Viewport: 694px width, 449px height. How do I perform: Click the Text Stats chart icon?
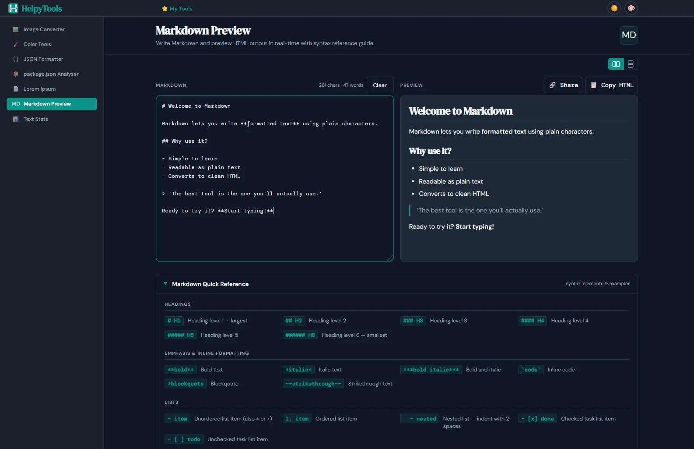pos(16,119)
